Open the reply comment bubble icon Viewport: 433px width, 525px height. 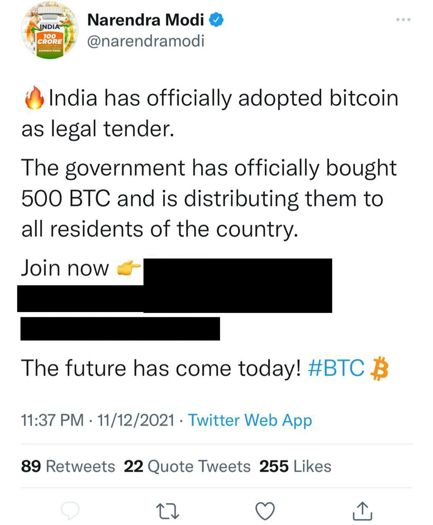70,510
